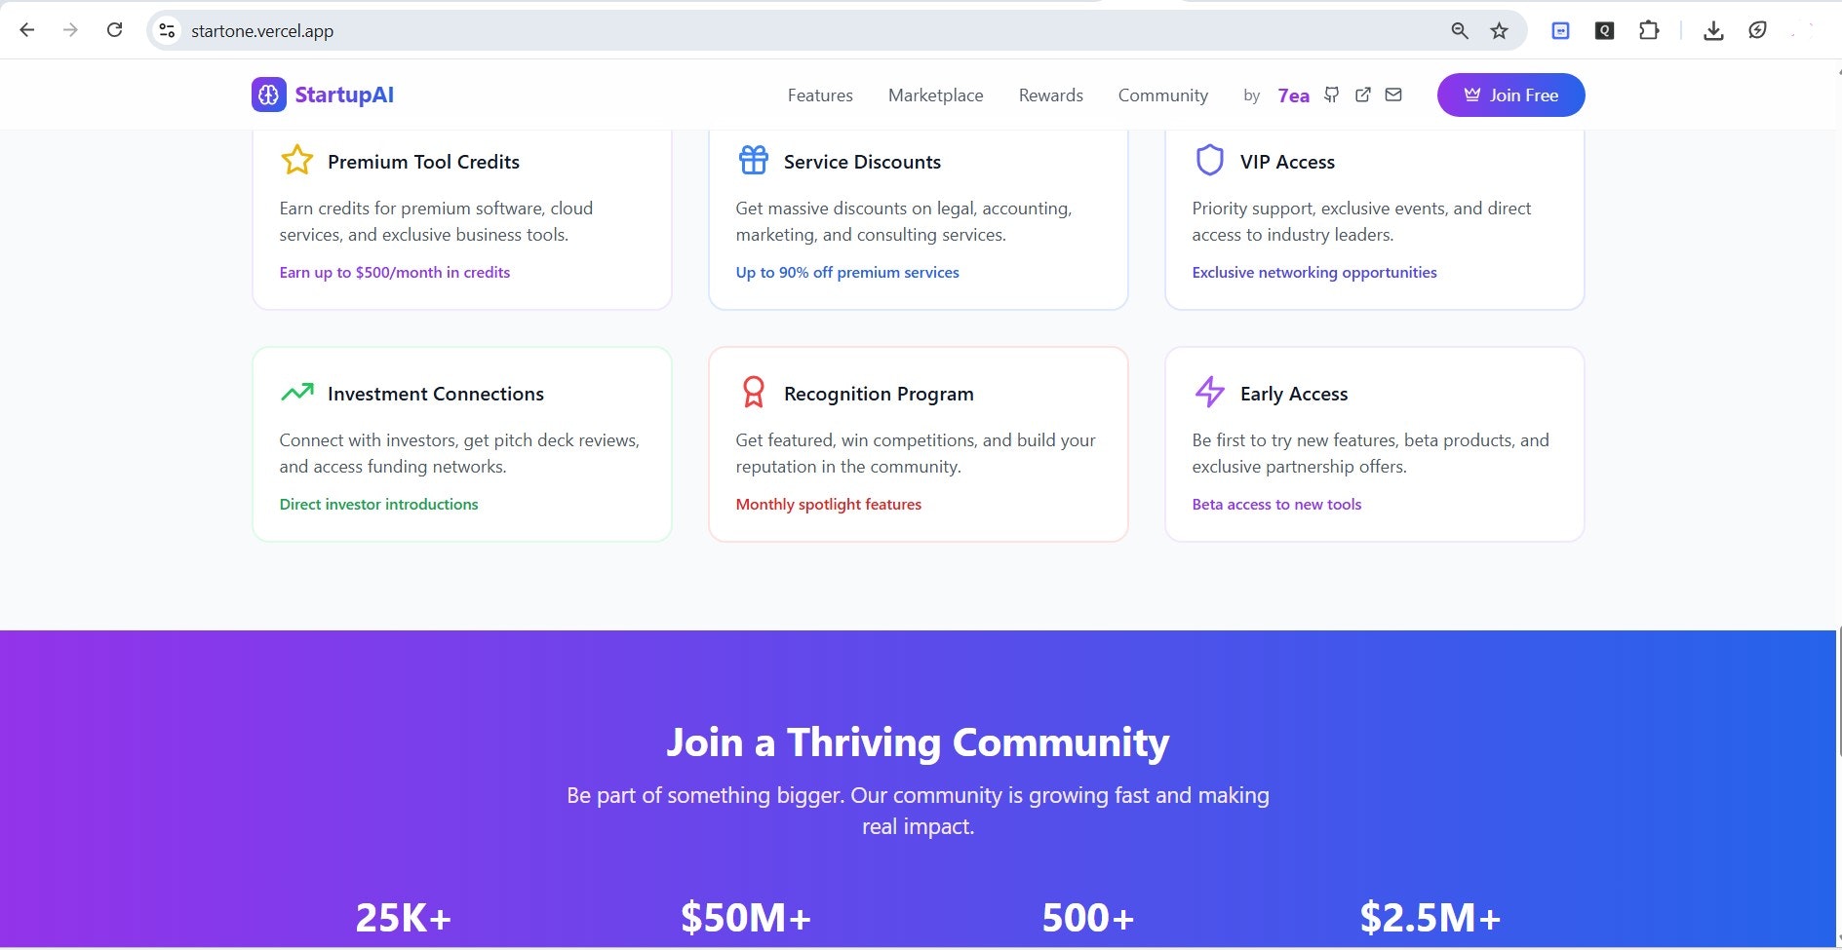Screen dimensions: 1842x950
Task: Click the shield icon for VIP Access
Action: (1208, 160)
